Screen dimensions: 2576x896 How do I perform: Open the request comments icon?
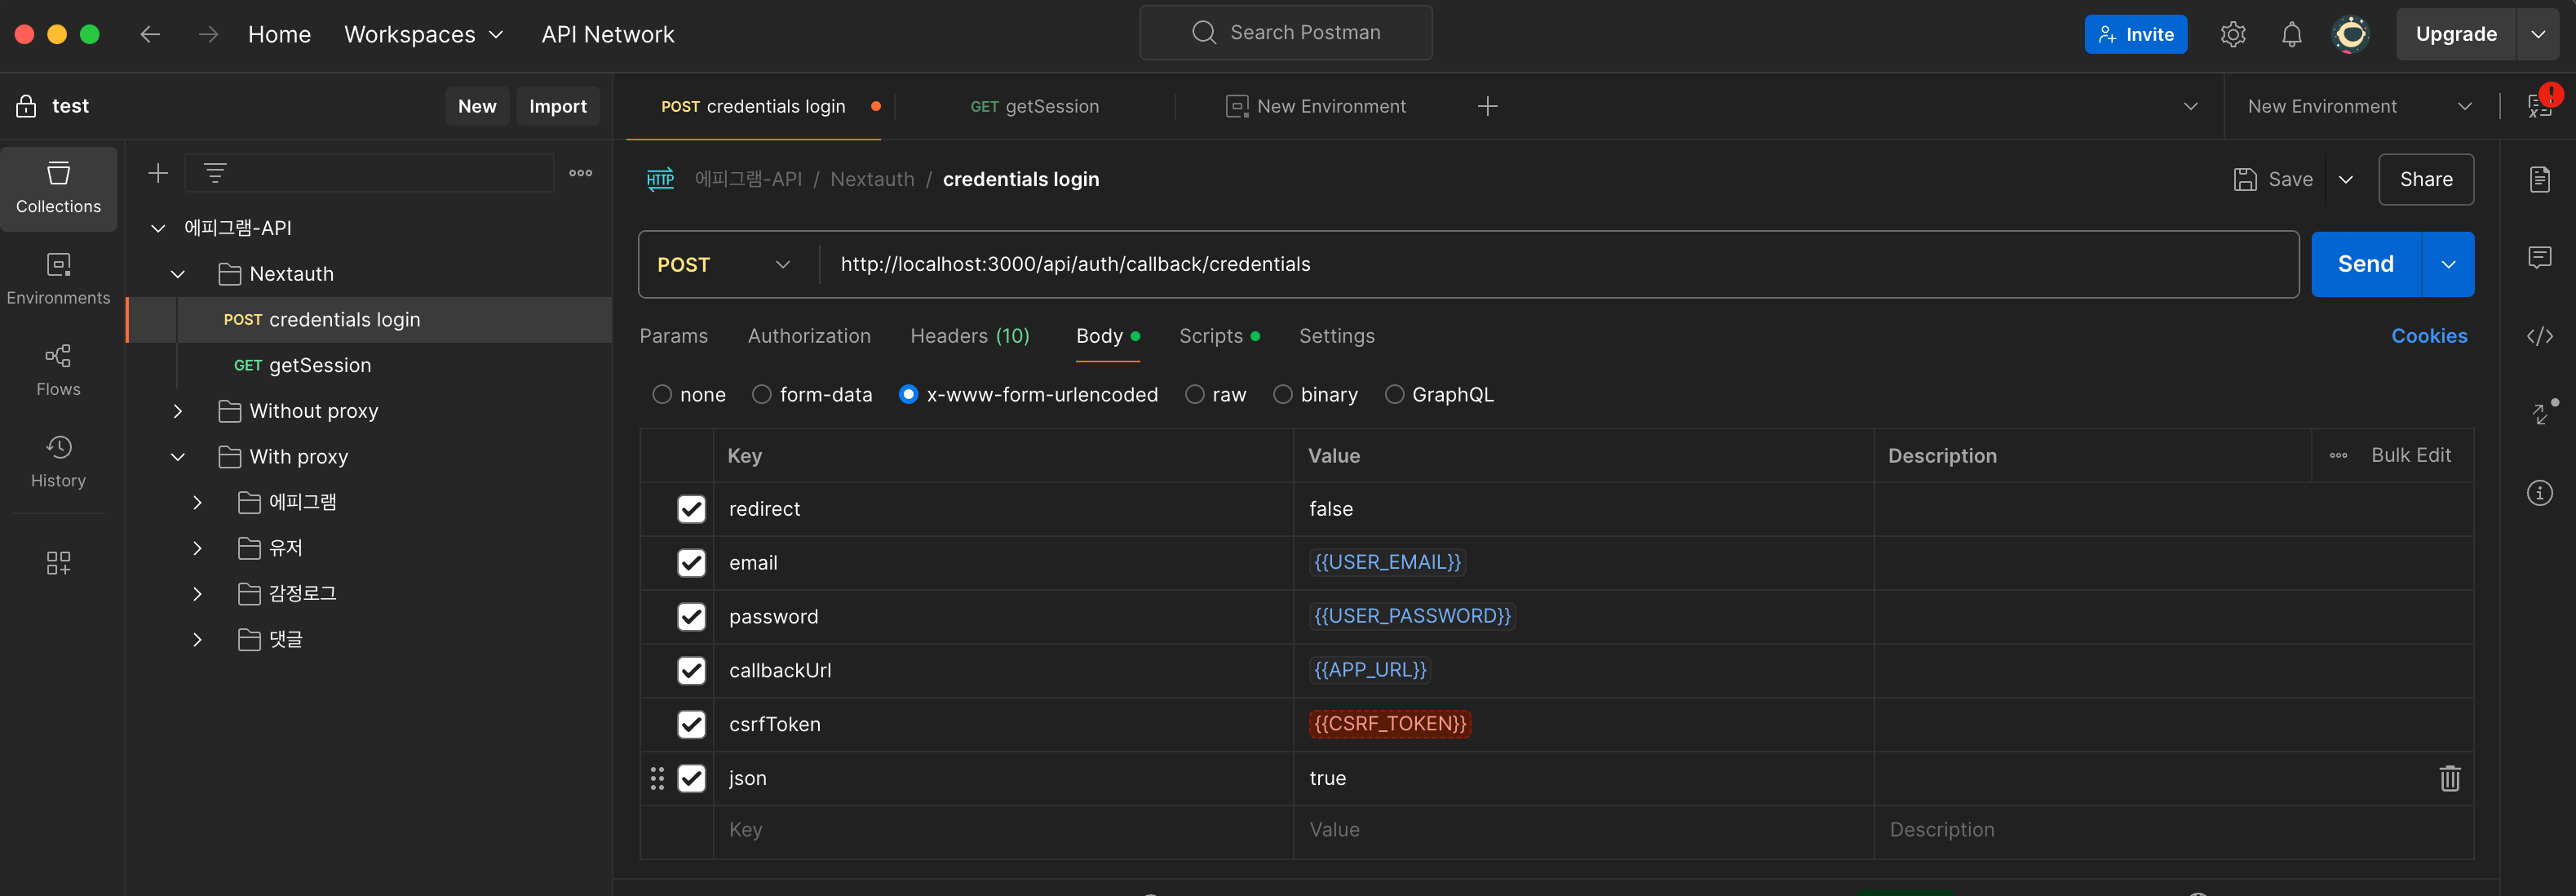click(x=2539, y=257)
